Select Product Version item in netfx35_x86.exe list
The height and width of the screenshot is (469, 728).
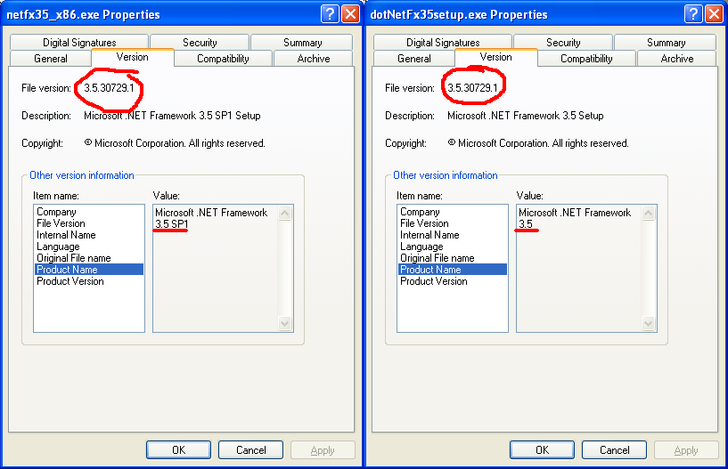click(x=89, y=281)
